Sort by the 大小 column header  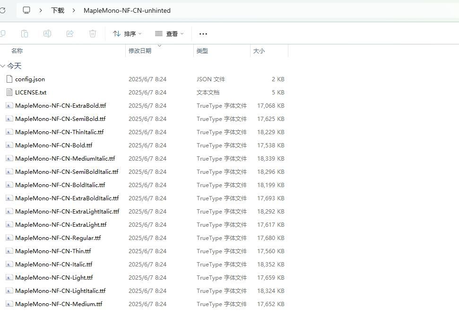(259, 51)
